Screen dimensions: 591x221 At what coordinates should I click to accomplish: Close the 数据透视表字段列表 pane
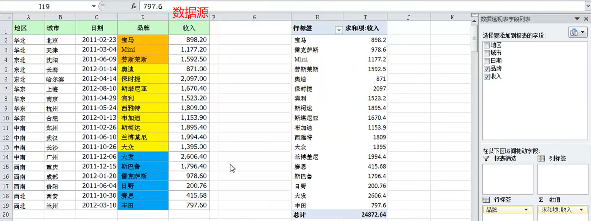pyautogui.click(x=586, y=19)
